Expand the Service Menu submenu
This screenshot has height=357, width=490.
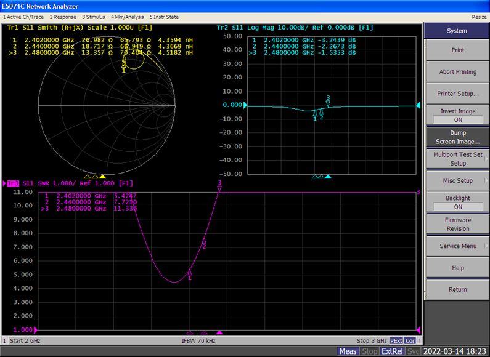tap(458, 246)
